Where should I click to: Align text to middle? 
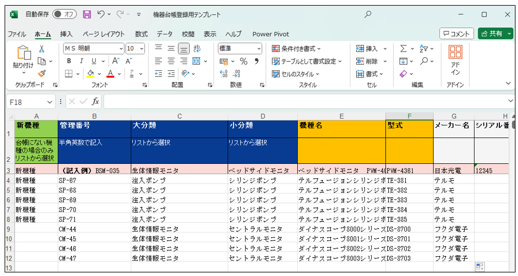[171, 48]
